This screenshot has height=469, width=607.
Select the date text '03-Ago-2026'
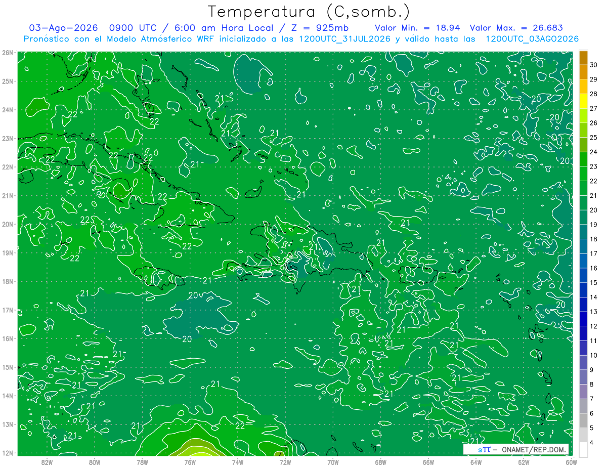63,28
